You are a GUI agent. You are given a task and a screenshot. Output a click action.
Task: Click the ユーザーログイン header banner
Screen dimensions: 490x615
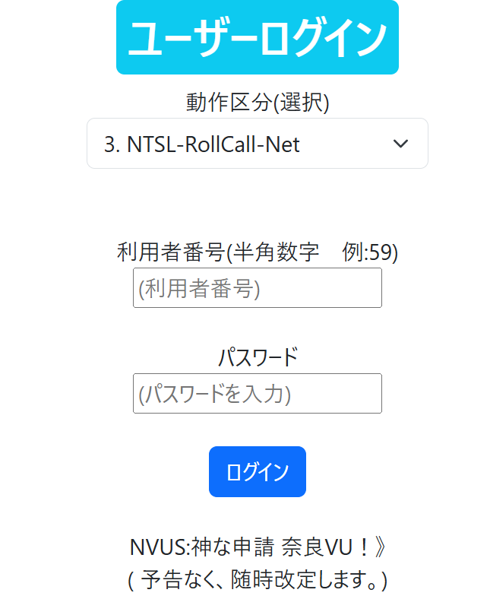click(x=258, y=38)
